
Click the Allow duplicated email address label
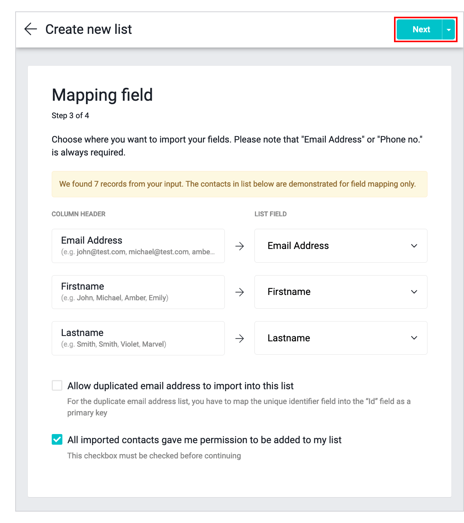click(180, 386)
